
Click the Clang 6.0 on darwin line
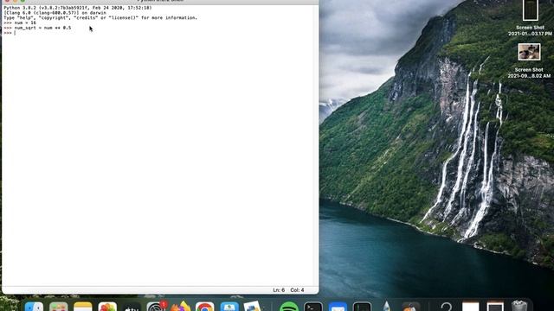click(x=55, y=13)
